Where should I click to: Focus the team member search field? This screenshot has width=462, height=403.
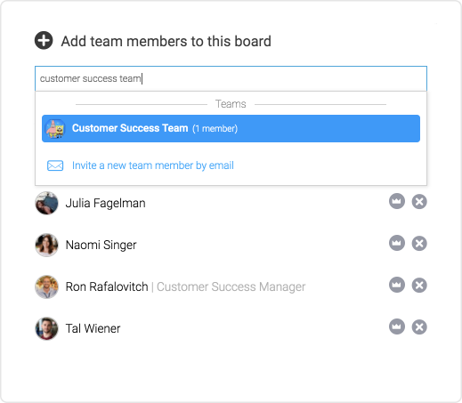[x=231, y=78]
